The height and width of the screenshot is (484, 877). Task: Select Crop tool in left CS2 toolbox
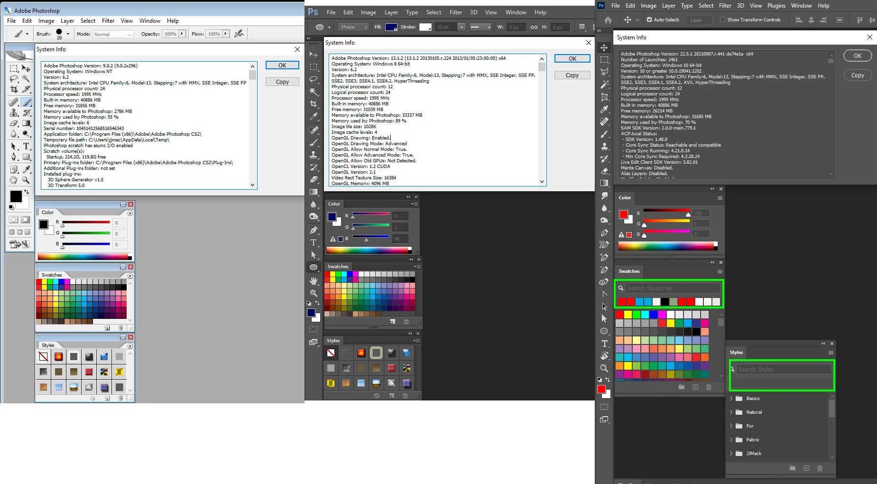point(14,89)
